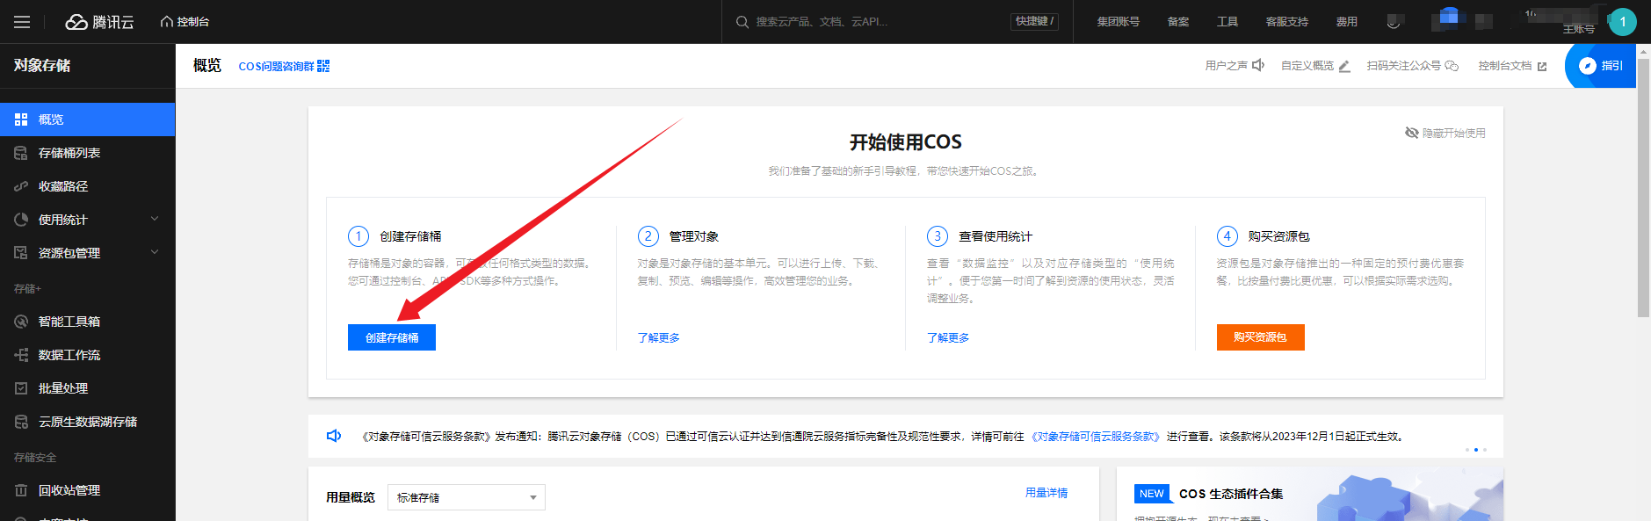1651x521 pixels.
Task: Go to 控制台 home
Action: [x=185, y=22]
